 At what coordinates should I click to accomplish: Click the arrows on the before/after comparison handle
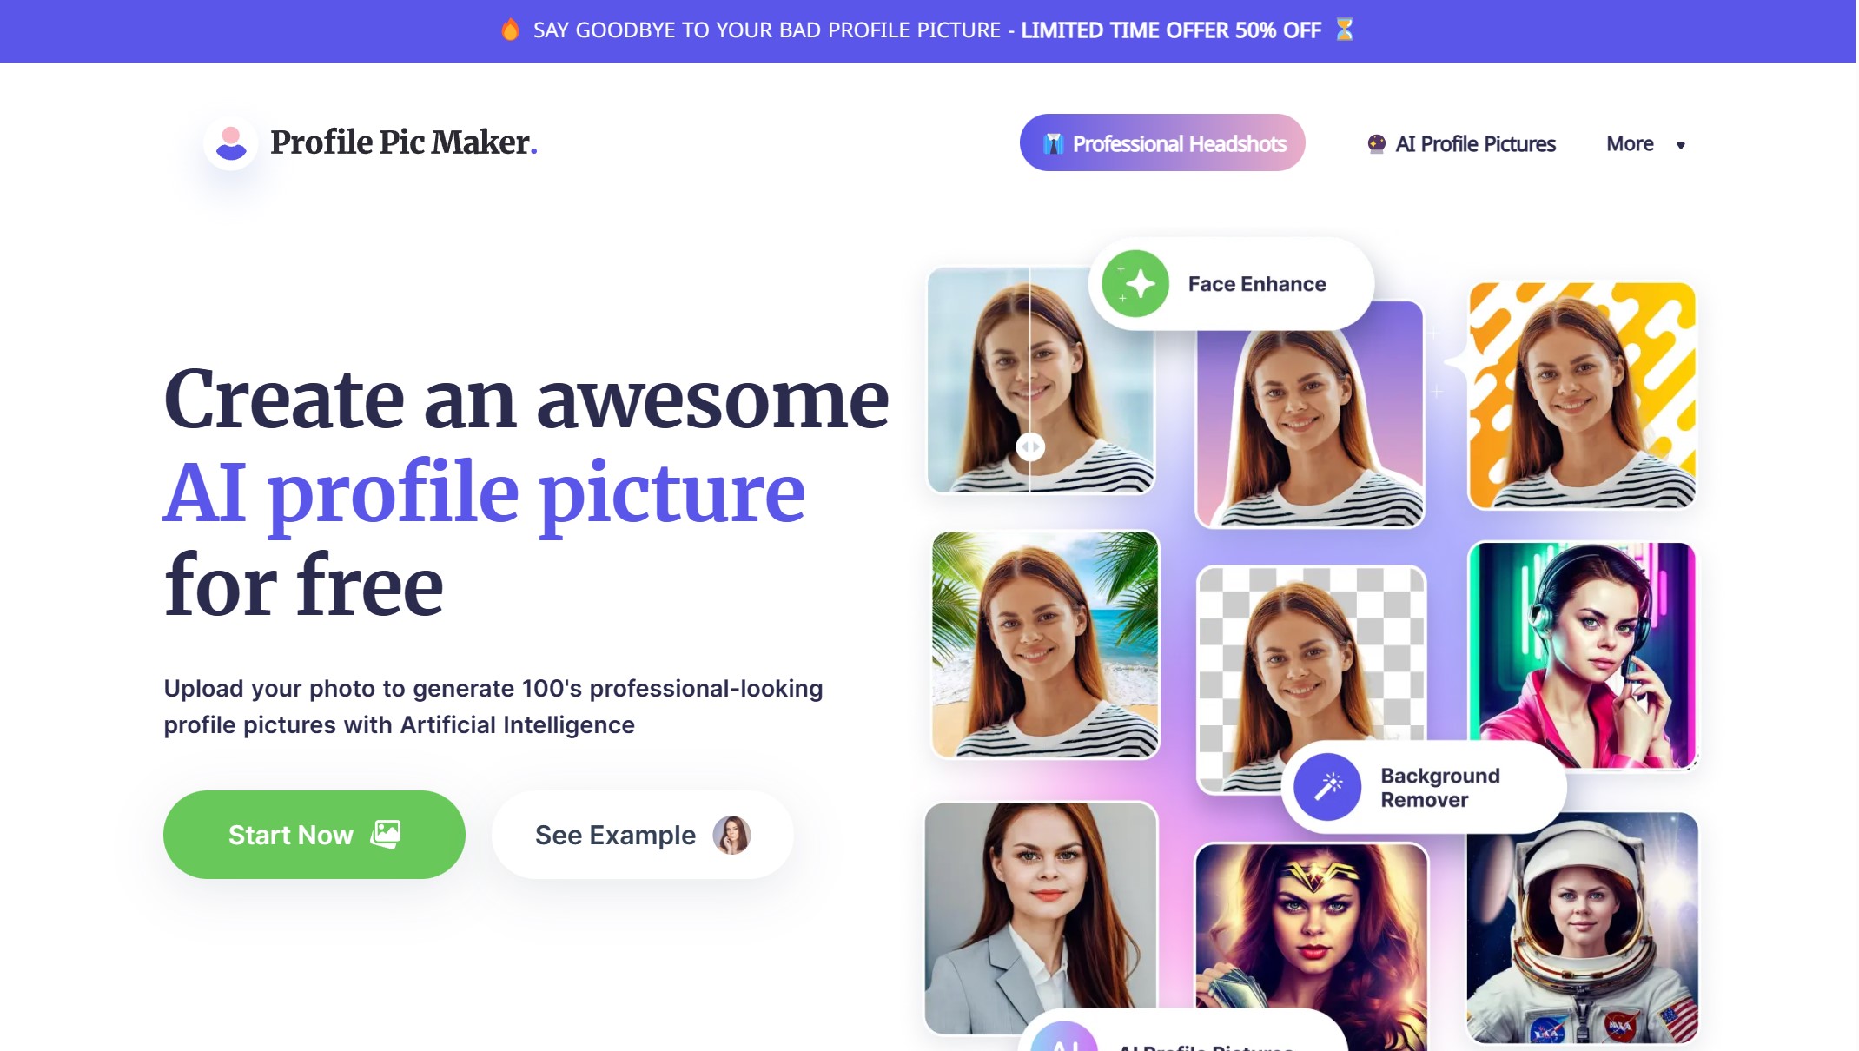[x=1031, y=446]
